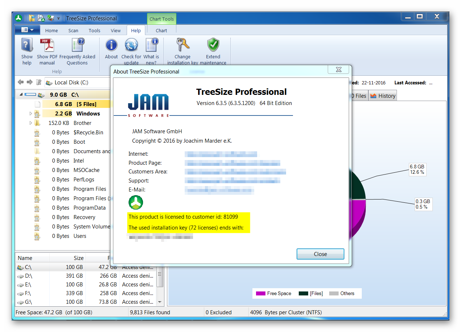Click the forward navigation arrow
The width and height of the screenshot is (461, 332).
tap(30, 83)
